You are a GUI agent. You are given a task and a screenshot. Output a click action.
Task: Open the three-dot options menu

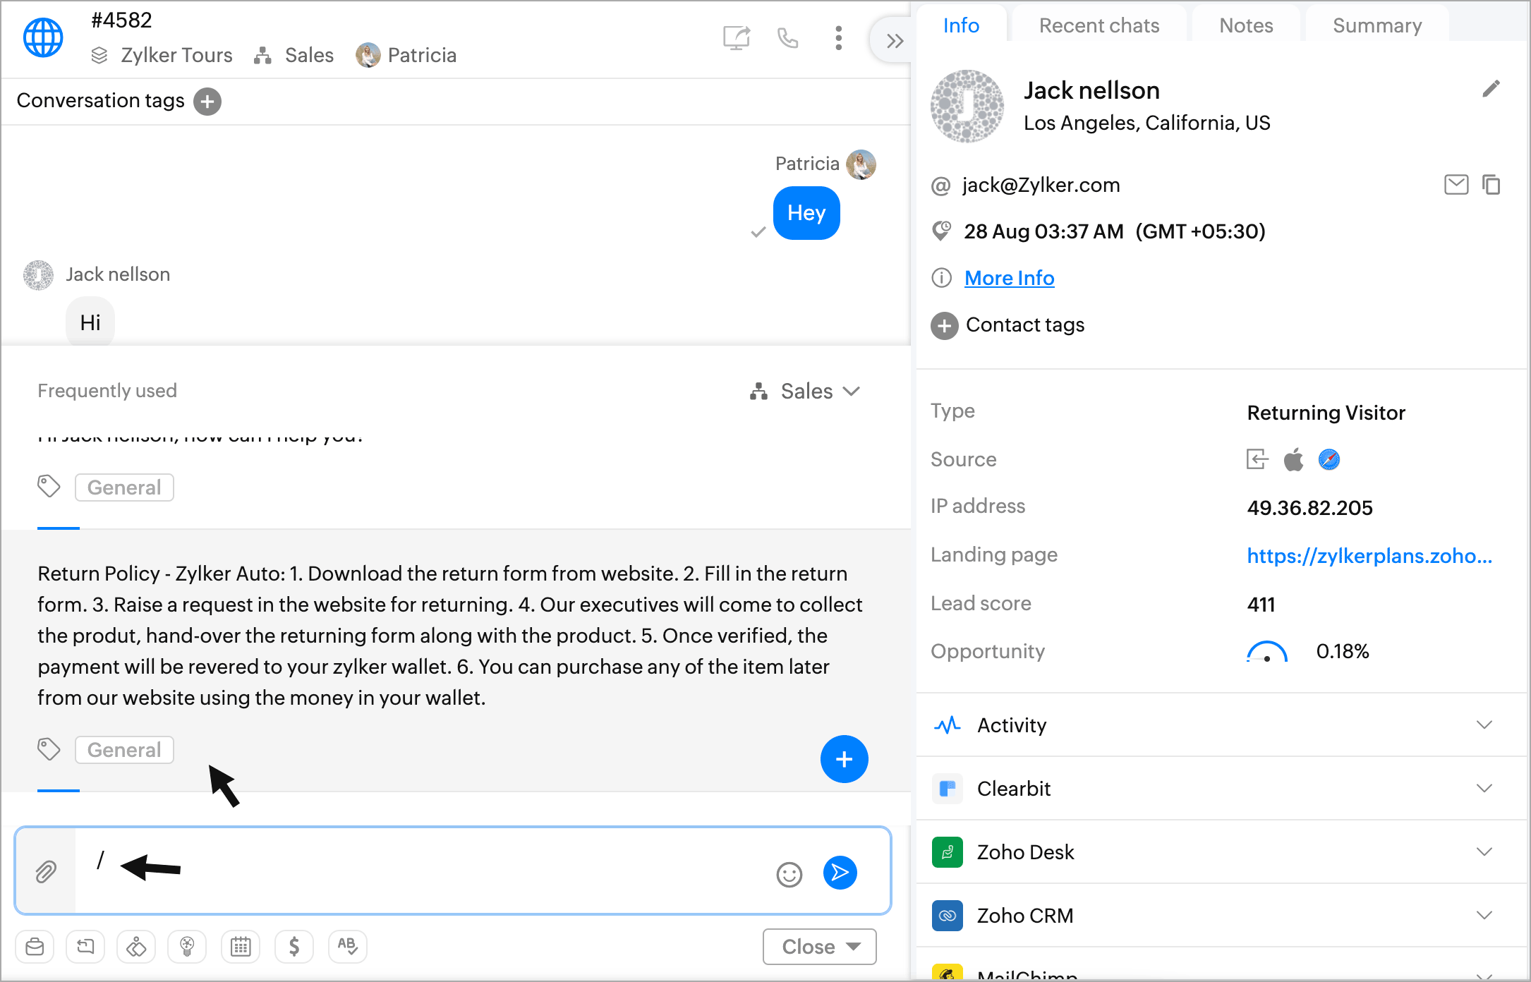point(838,38)
